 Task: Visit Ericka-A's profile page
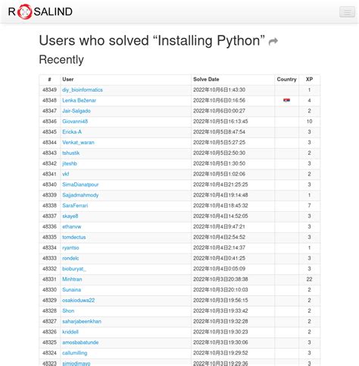point(72,132)
